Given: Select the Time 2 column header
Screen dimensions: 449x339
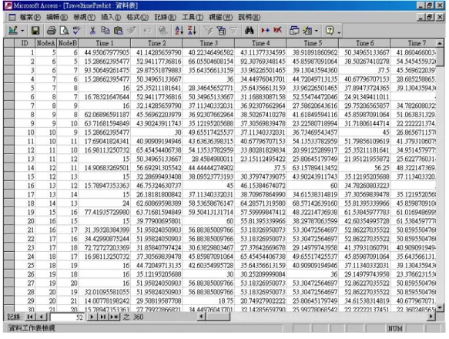Looking at the screenshot, I should [x=156, y=43].
